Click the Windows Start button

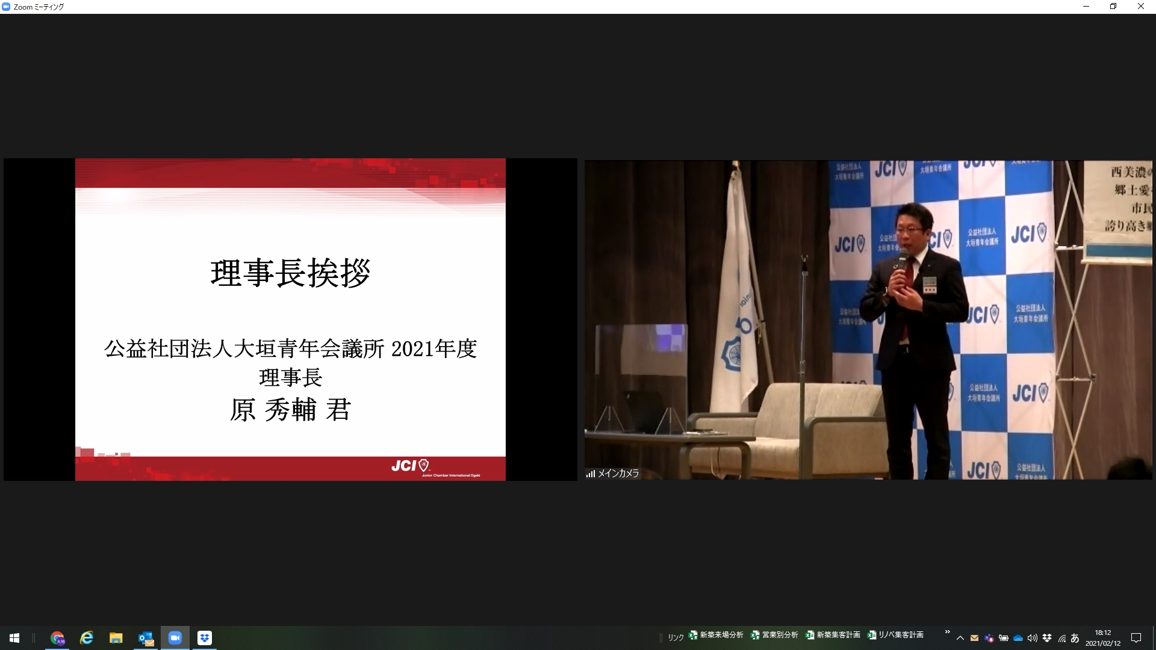pos(14,638)
